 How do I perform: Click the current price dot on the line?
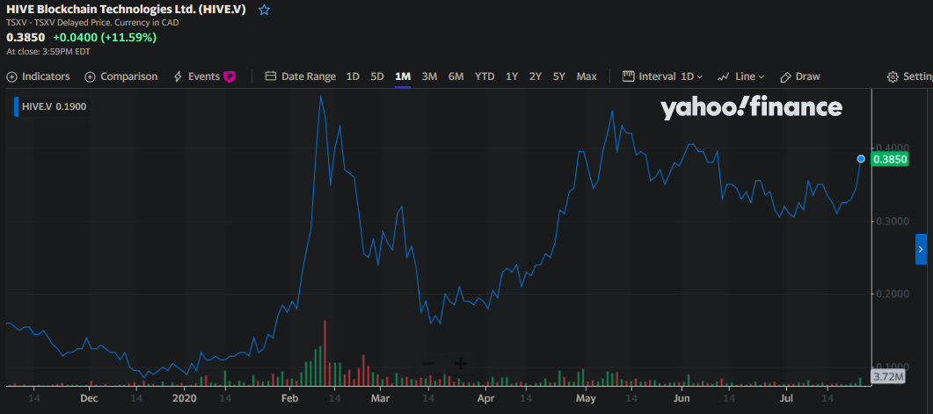861,159
